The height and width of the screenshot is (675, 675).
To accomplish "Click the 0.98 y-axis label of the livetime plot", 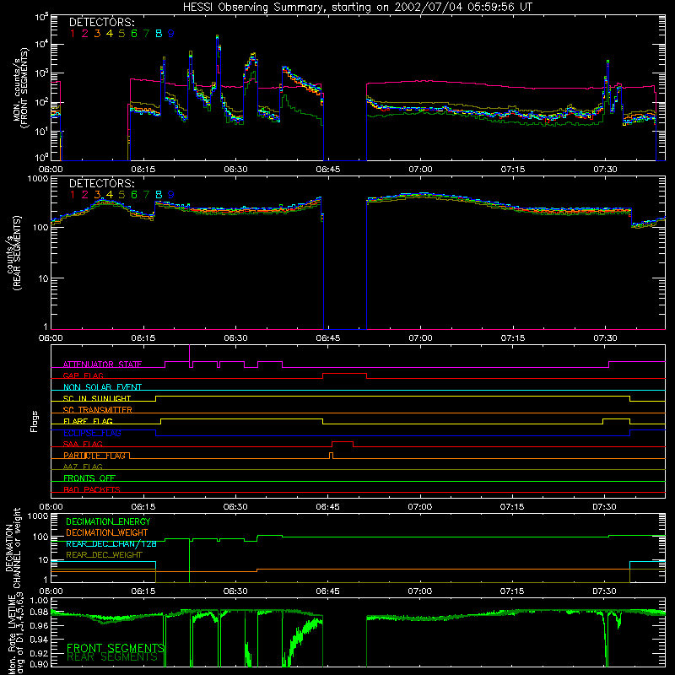I will click(x=39, y=612).
